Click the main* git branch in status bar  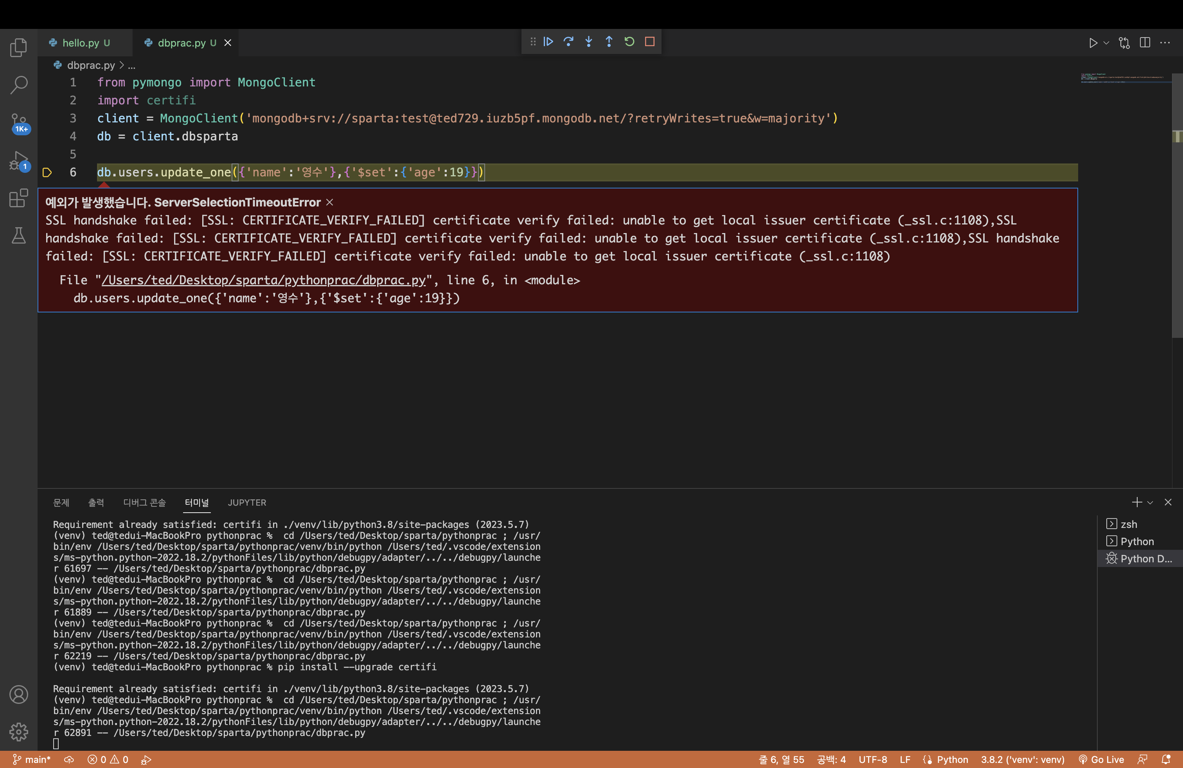point(31,759)
